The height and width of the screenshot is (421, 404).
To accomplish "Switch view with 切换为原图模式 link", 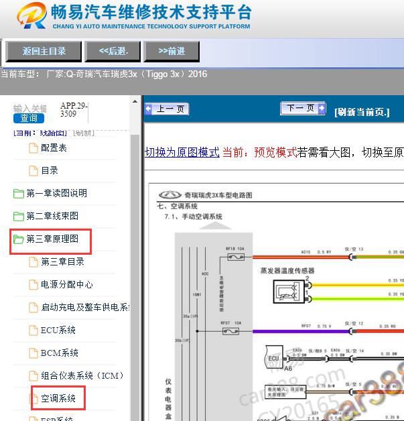I will click(182, 152).
